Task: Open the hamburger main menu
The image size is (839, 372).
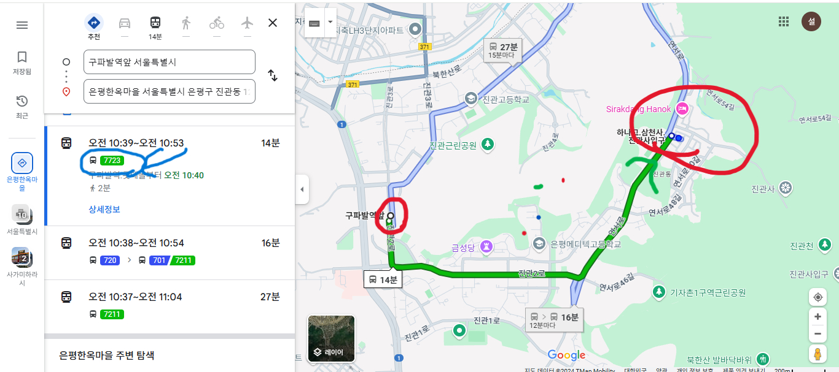Action: (x=22, y=25)
